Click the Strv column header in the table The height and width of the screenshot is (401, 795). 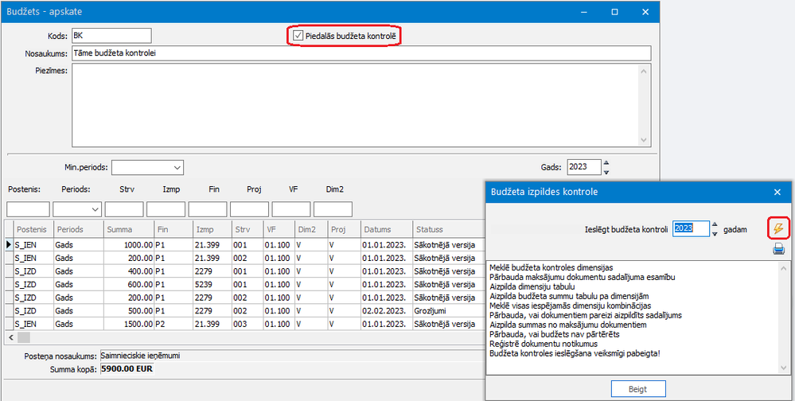pyautogui.click(x=247, y=229)
